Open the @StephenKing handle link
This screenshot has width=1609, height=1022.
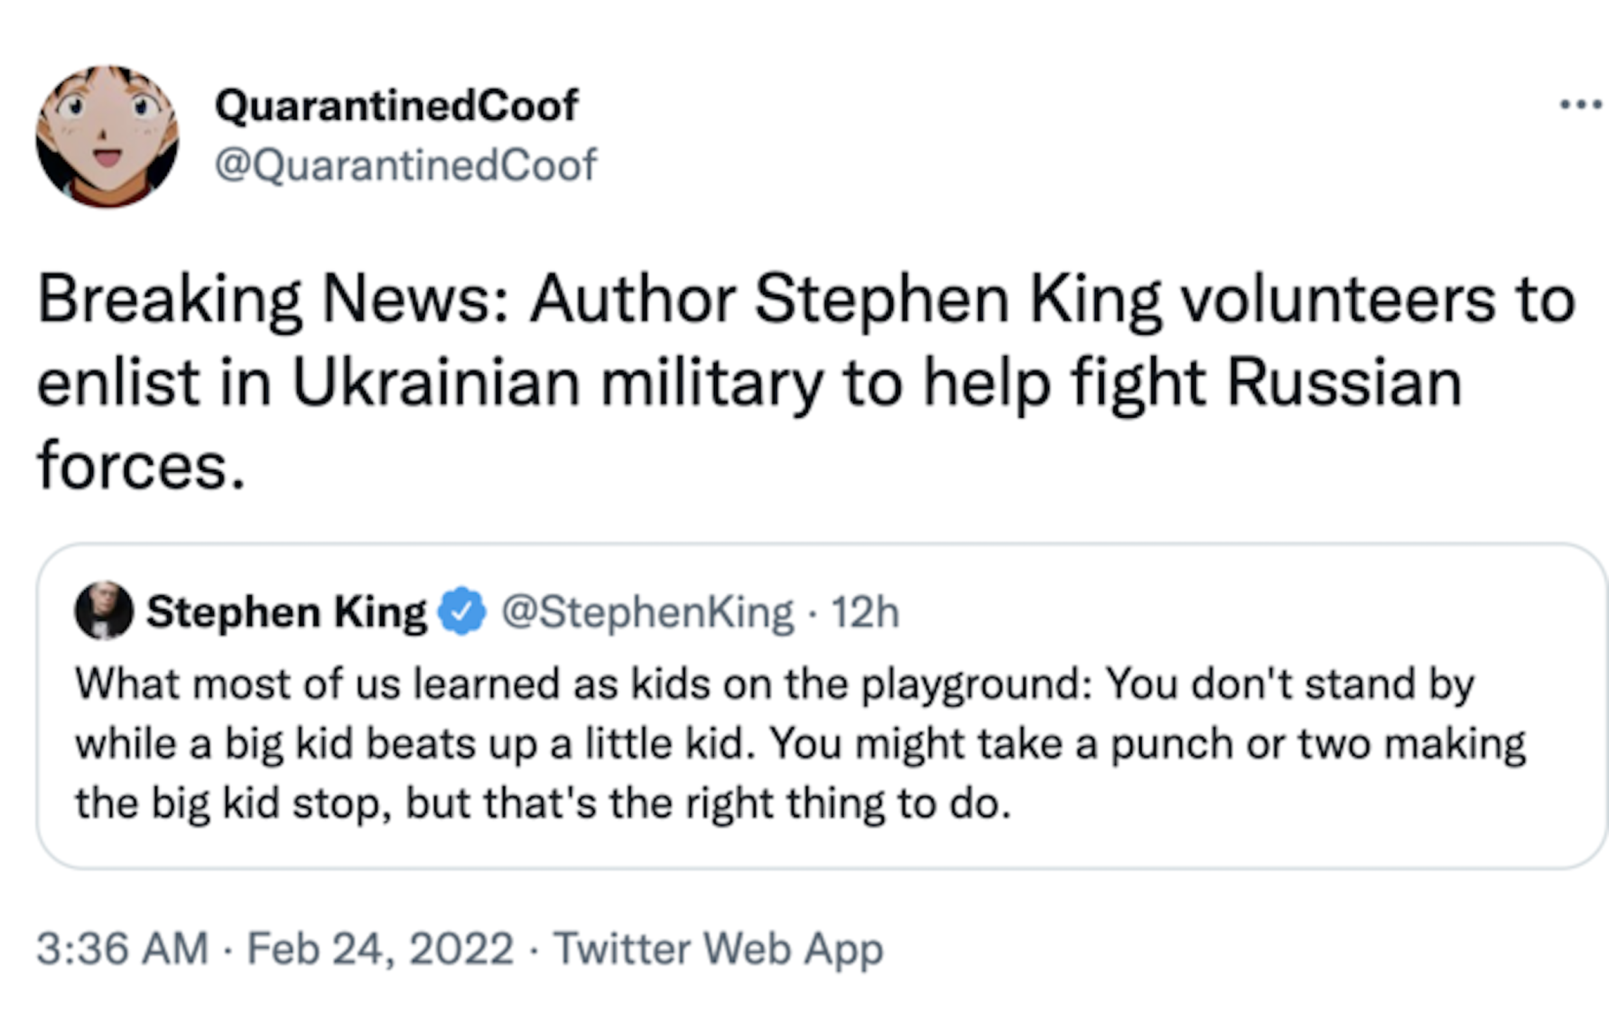coord(647,612)
